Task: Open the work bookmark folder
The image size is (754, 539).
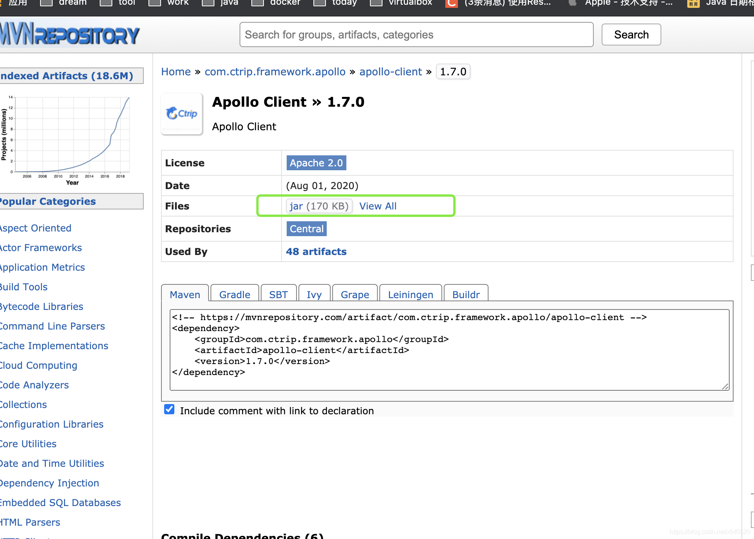Action: [x=169, y=3]
